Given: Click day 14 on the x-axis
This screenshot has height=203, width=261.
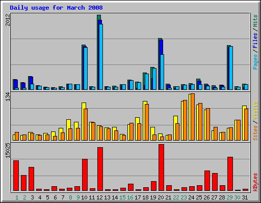Looking at the screenshot, I should (x=115, y=197).
